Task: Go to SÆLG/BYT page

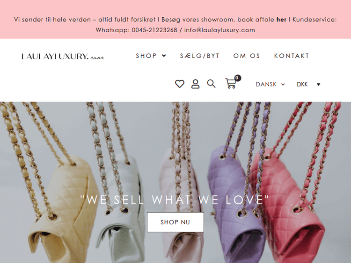Action: pyautogui.click(x=200, y=56)
